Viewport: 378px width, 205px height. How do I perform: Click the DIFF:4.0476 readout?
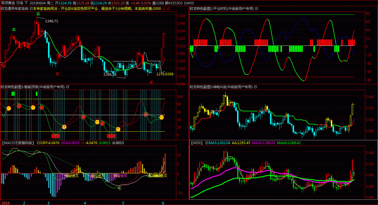pos(50,143)
